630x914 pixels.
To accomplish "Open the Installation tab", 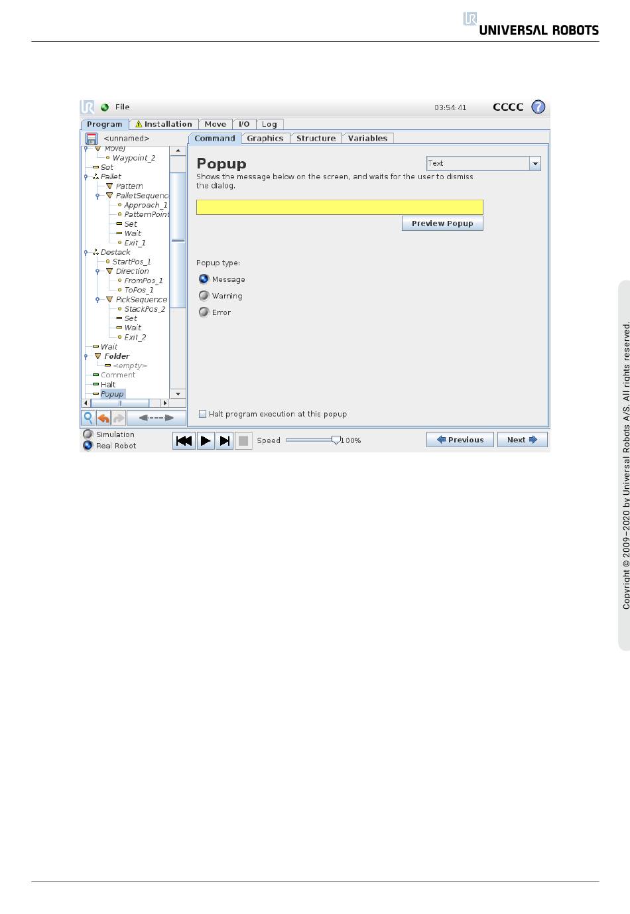I will (164, 124).
